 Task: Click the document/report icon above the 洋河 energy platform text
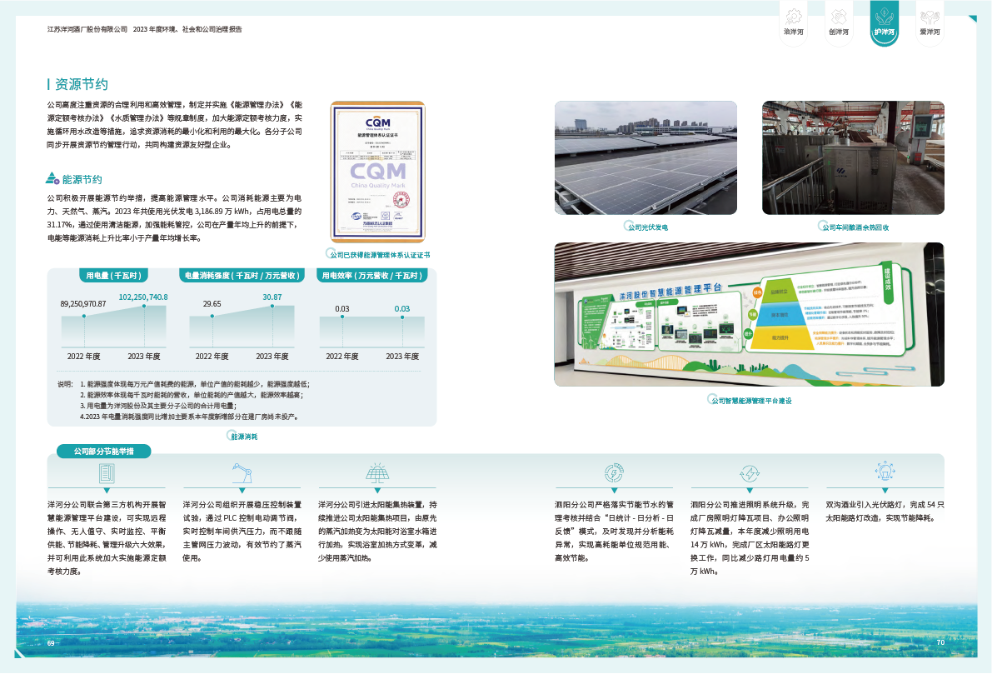click(107, 473)
